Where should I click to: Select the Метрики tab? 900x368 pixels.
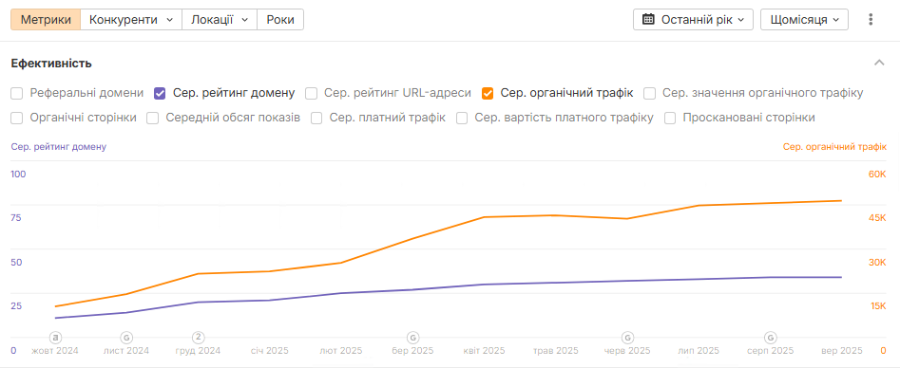(x=46, y=20)
